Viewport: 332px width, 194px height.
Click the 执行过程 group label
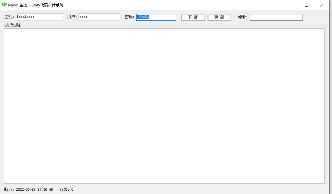point(13,25)
